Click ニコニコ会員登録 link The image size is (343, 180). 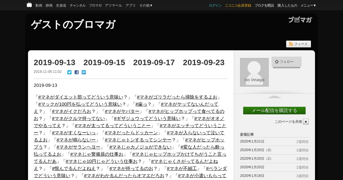click(238, 5)
